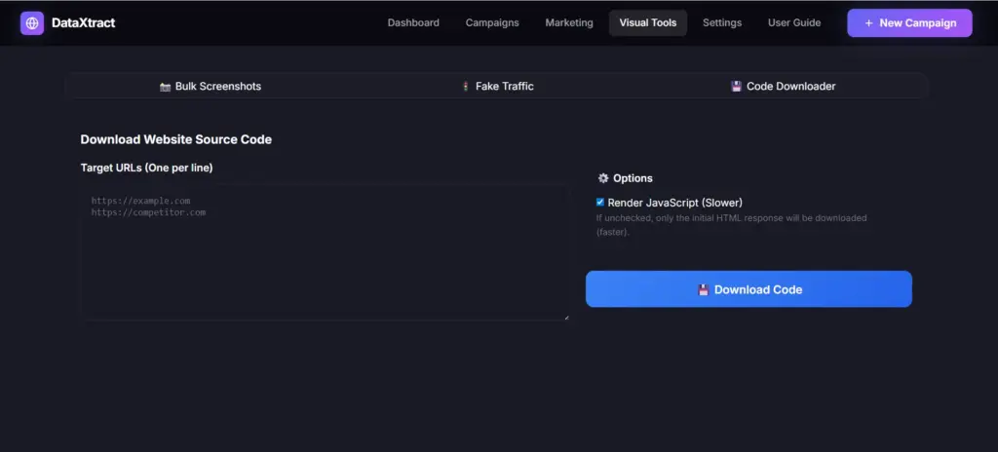Select the Visual Tools nav item
The image size is (998, 452).
point(648,23)
